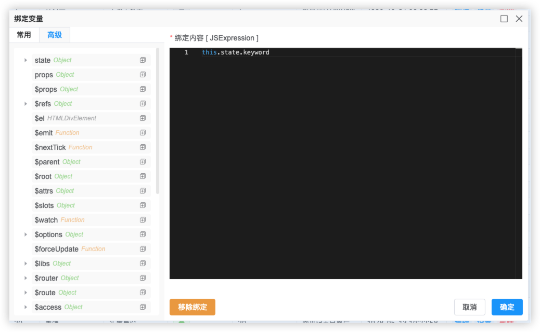Click the plus icon next to $libs
Image resolution: width=540 pixels, height=332 pixels.
coord(143,264)
